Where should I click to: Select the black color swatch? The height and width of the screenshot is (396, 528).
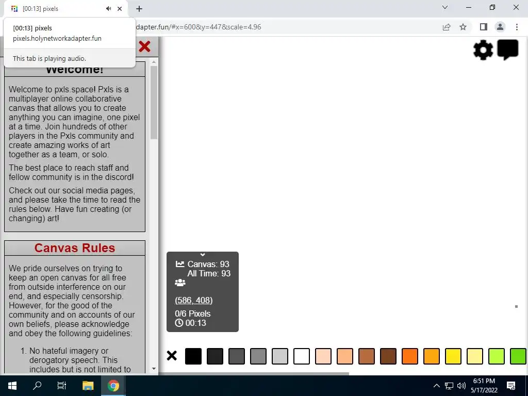pyautogui.click(x=193, y=356)
